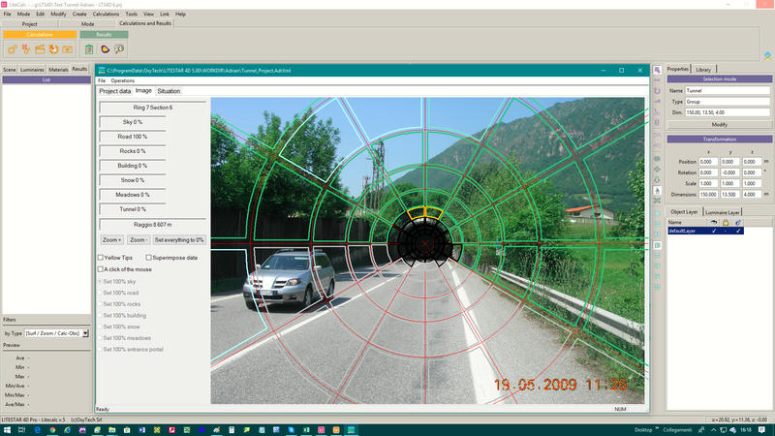Open the Library tab in right panel

tap(703, 70)
